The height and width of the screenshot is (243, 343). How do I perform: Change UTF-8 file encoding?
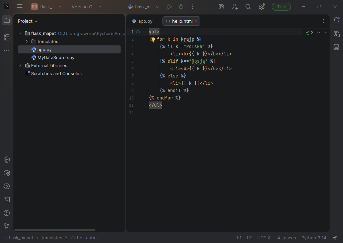point(264,238)
